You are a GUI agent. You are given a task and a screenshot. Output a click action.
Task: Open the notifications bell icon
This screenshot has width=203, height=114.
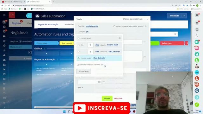point(197,23)
